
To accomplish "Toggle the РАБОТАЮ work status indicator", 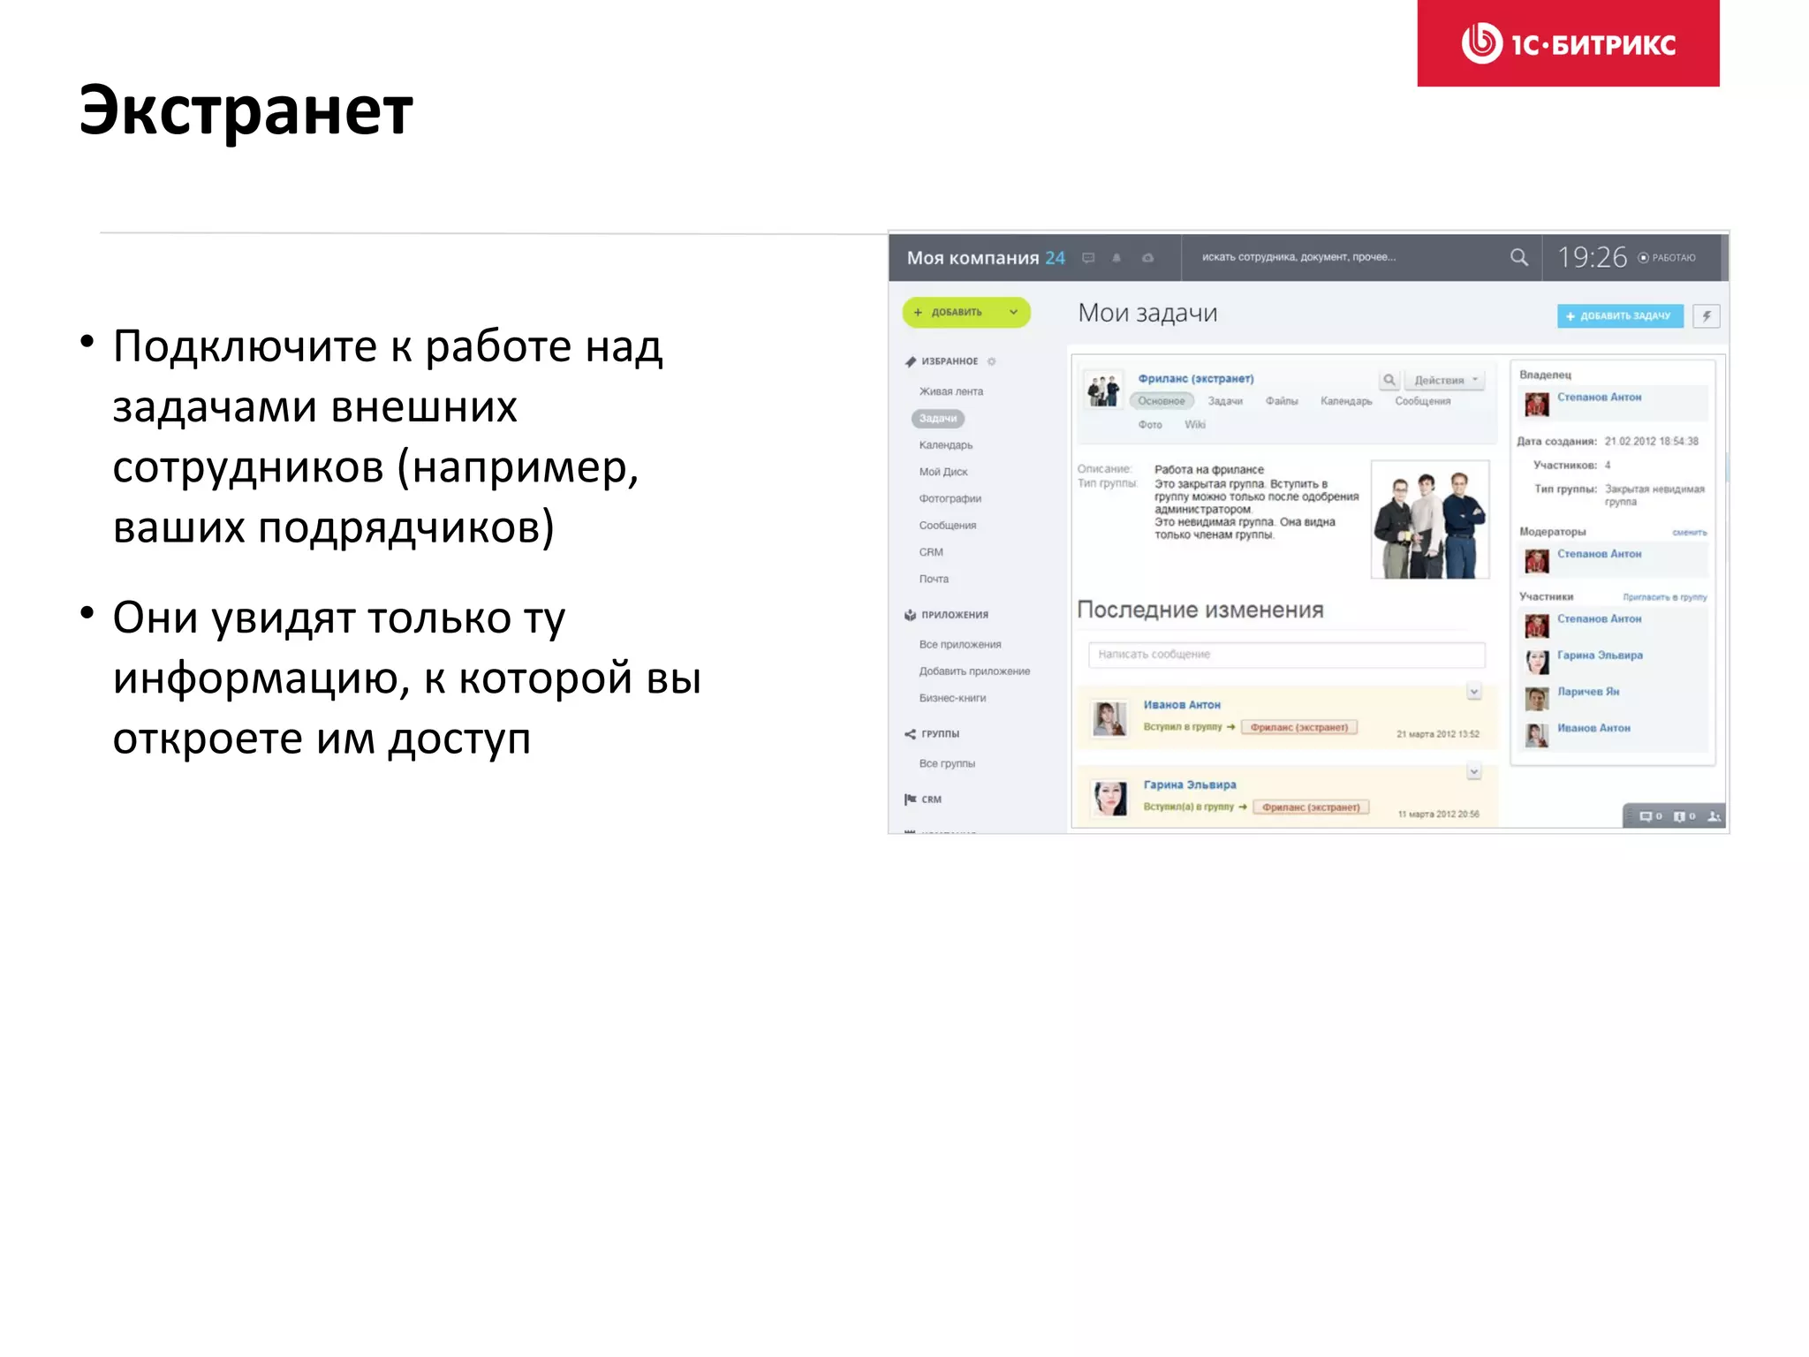I will pyautogui.click(x=1667, y=258).
